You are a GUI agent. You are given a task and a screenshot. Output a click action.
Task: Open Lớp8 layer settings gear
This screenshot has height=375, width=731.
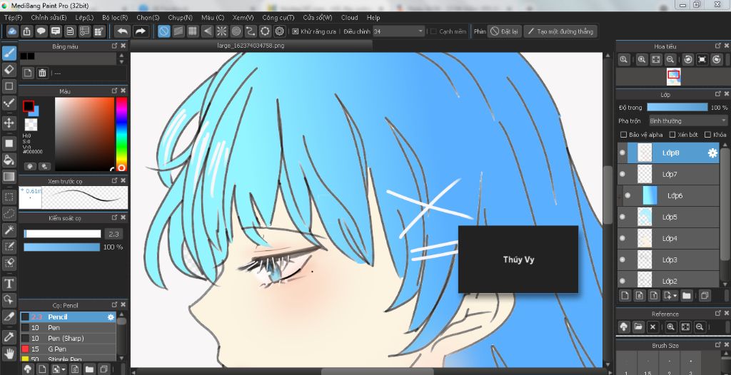pos(712,153)
